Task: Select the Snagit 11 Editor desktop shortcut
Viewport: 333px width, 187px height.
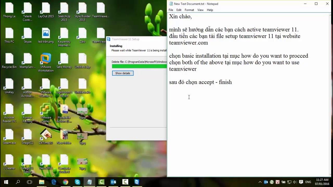Action: (x=28, y=164)
